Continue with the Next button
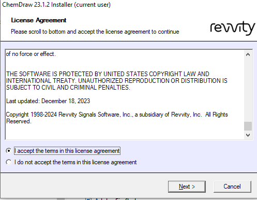 187,187
